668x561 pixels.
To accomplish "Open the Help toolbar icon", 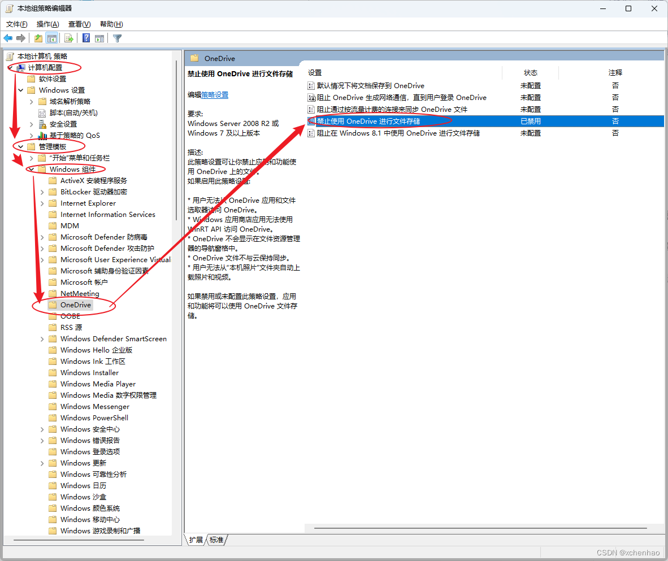I will tap(86, 38).
